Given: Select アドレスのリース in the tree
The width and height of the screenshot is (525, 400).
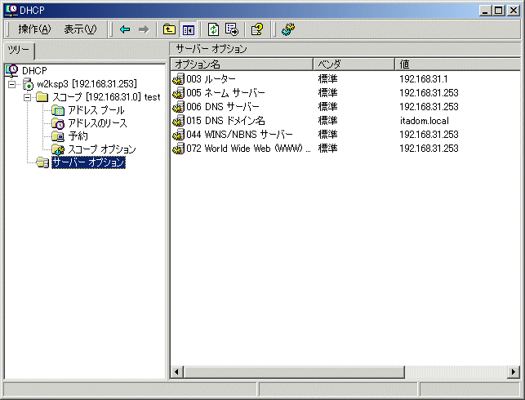Looking at the screenshot, I should 97,123.
